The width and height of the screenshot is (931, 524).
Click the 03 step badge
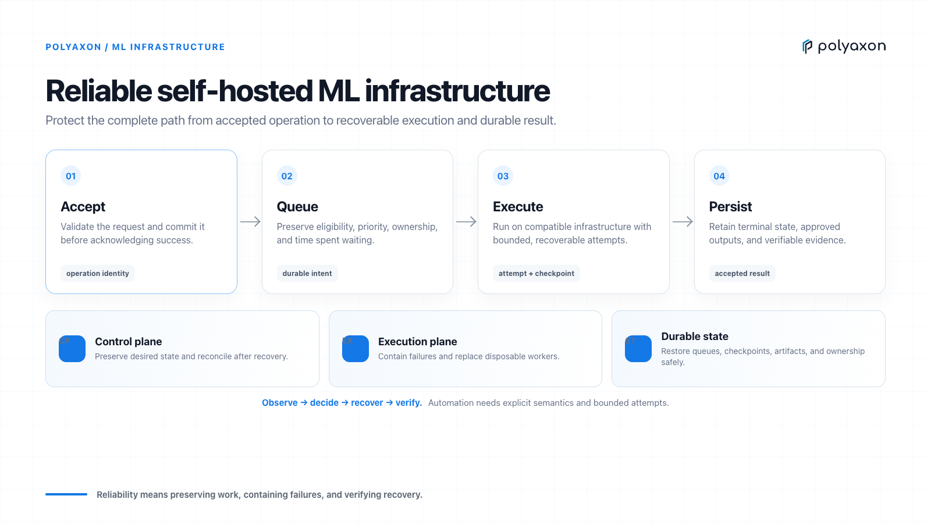pos(503,176)
